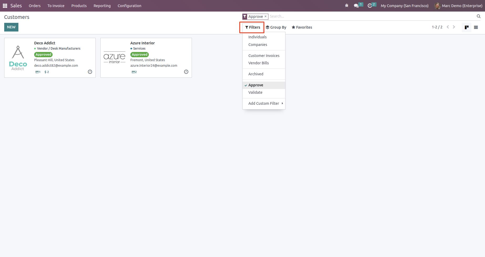Expand Add Custom Filter submenu
The width and height of the screenshot is (485, 257).
264,103
